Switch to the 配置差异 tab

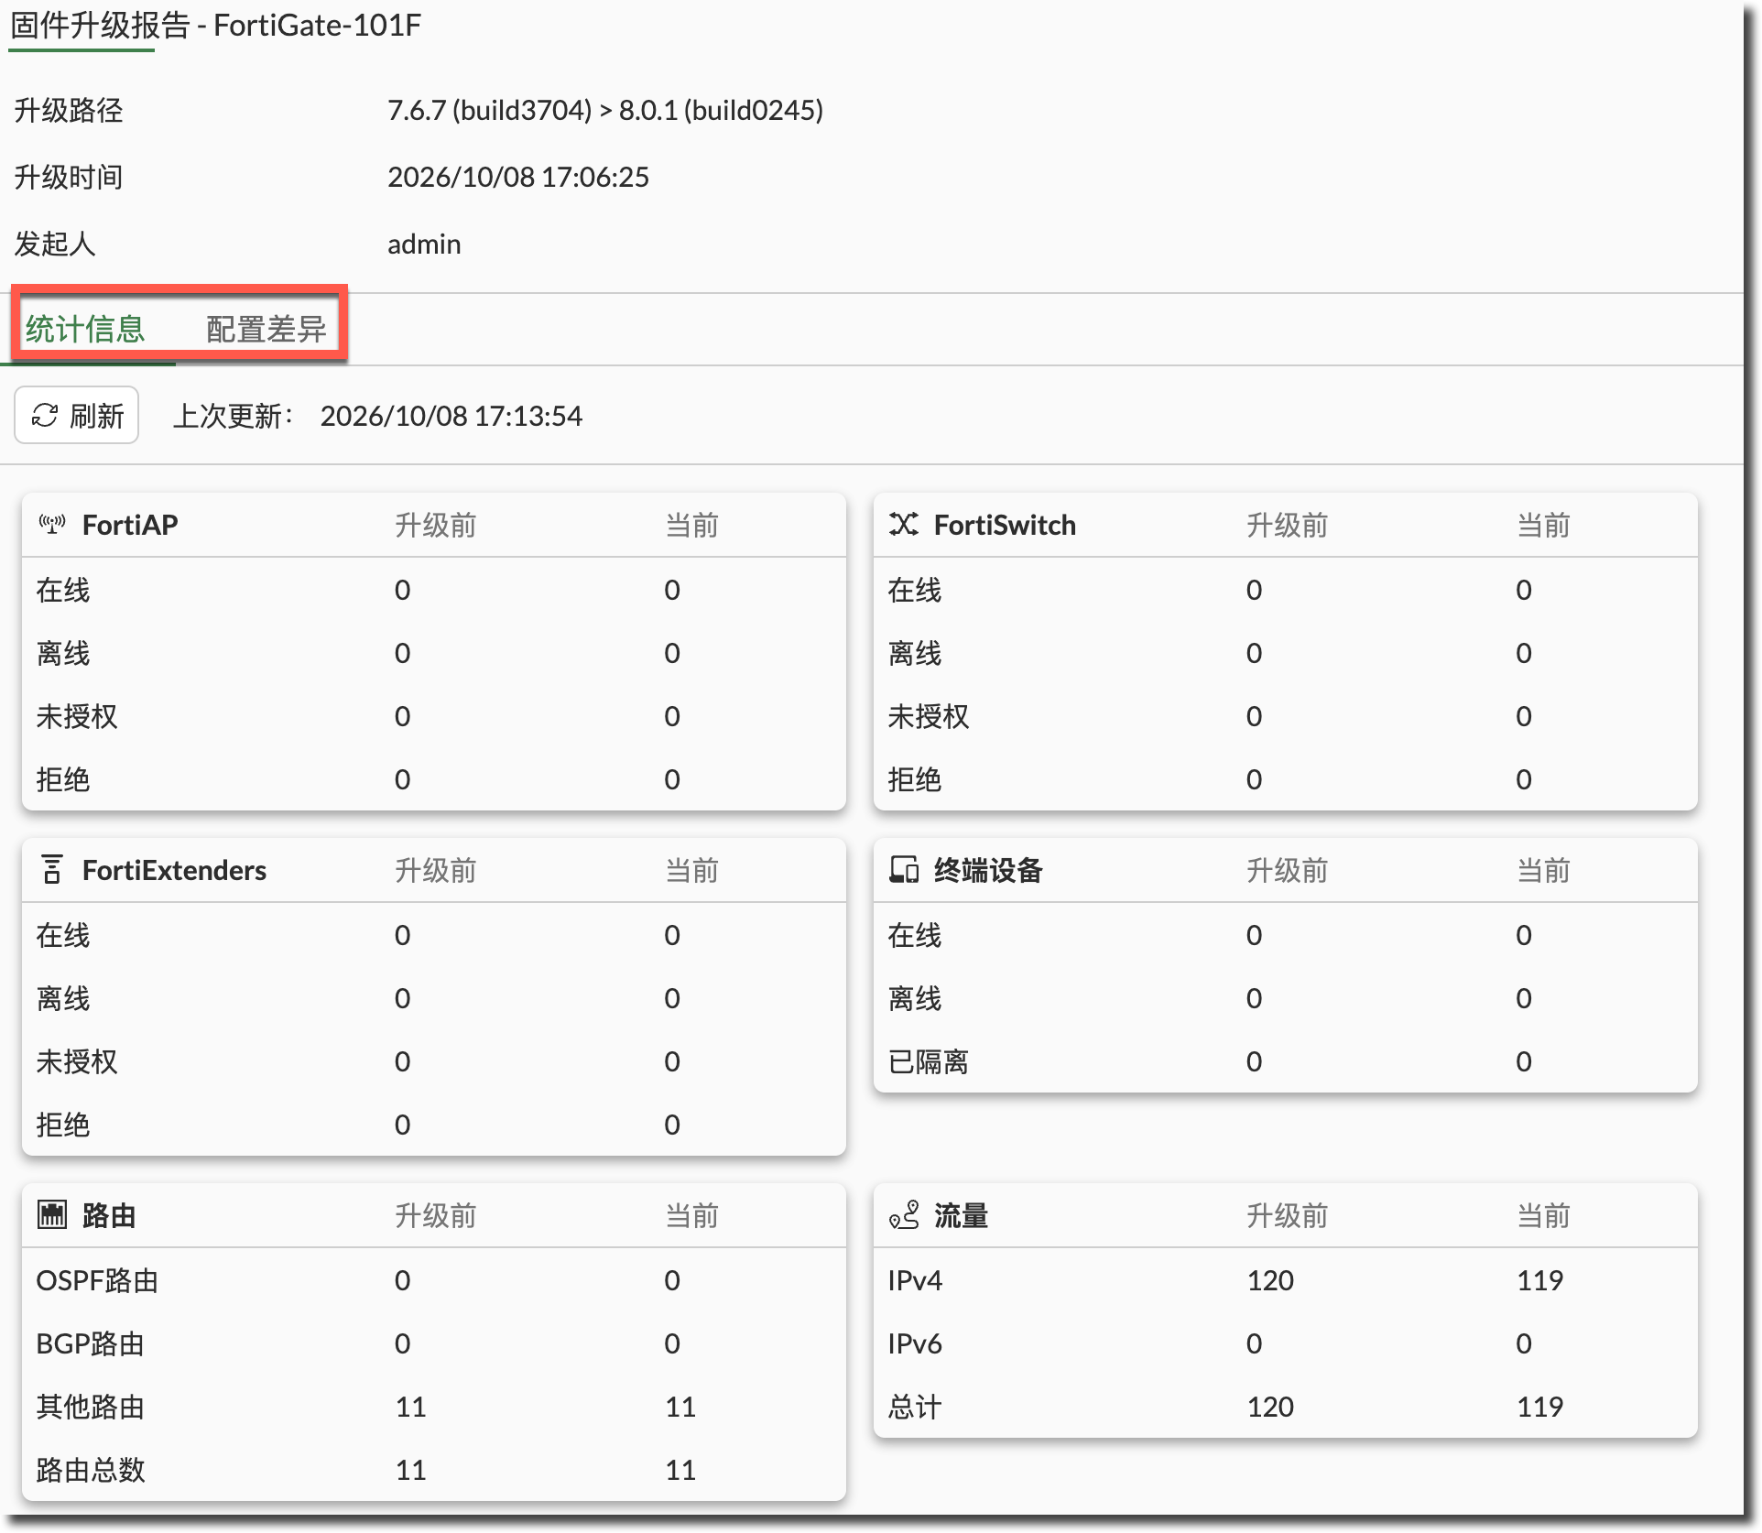pyautogui.click(x=266, y=329)
